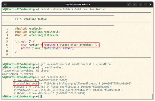
Task: Click the ./readline-test command line
Action: click(x=52, y=67)
